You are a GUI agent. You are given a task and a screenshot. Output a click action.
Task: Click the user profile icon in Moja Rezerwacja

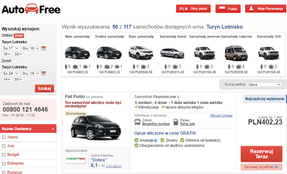[251, 8]
